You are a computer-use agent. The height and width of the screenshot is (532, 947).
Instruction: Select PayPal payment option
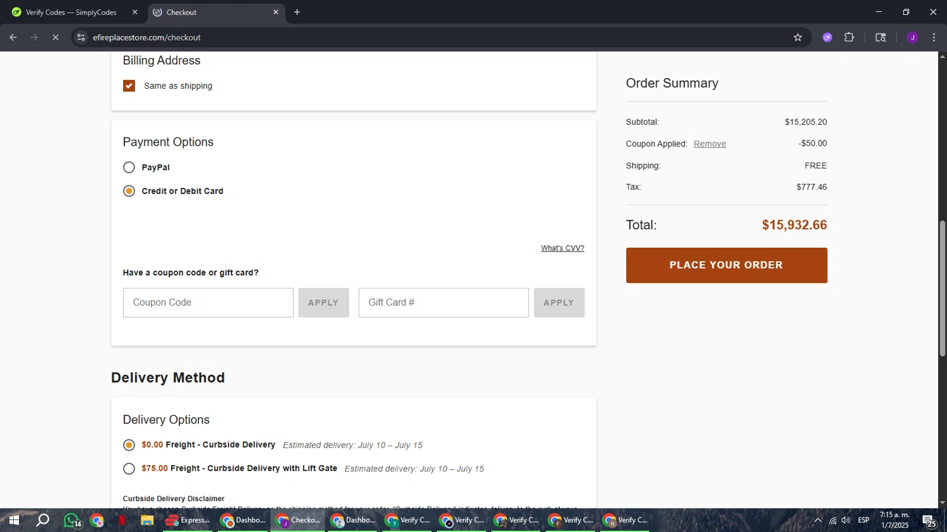pyautogui.click(x=129, y=167)
